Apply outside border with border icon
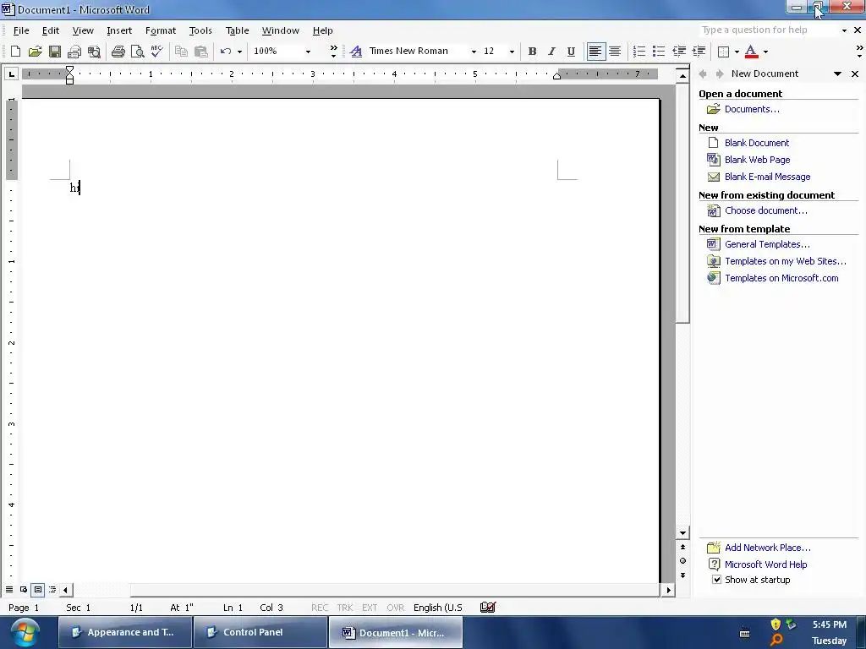 [723, 52]
